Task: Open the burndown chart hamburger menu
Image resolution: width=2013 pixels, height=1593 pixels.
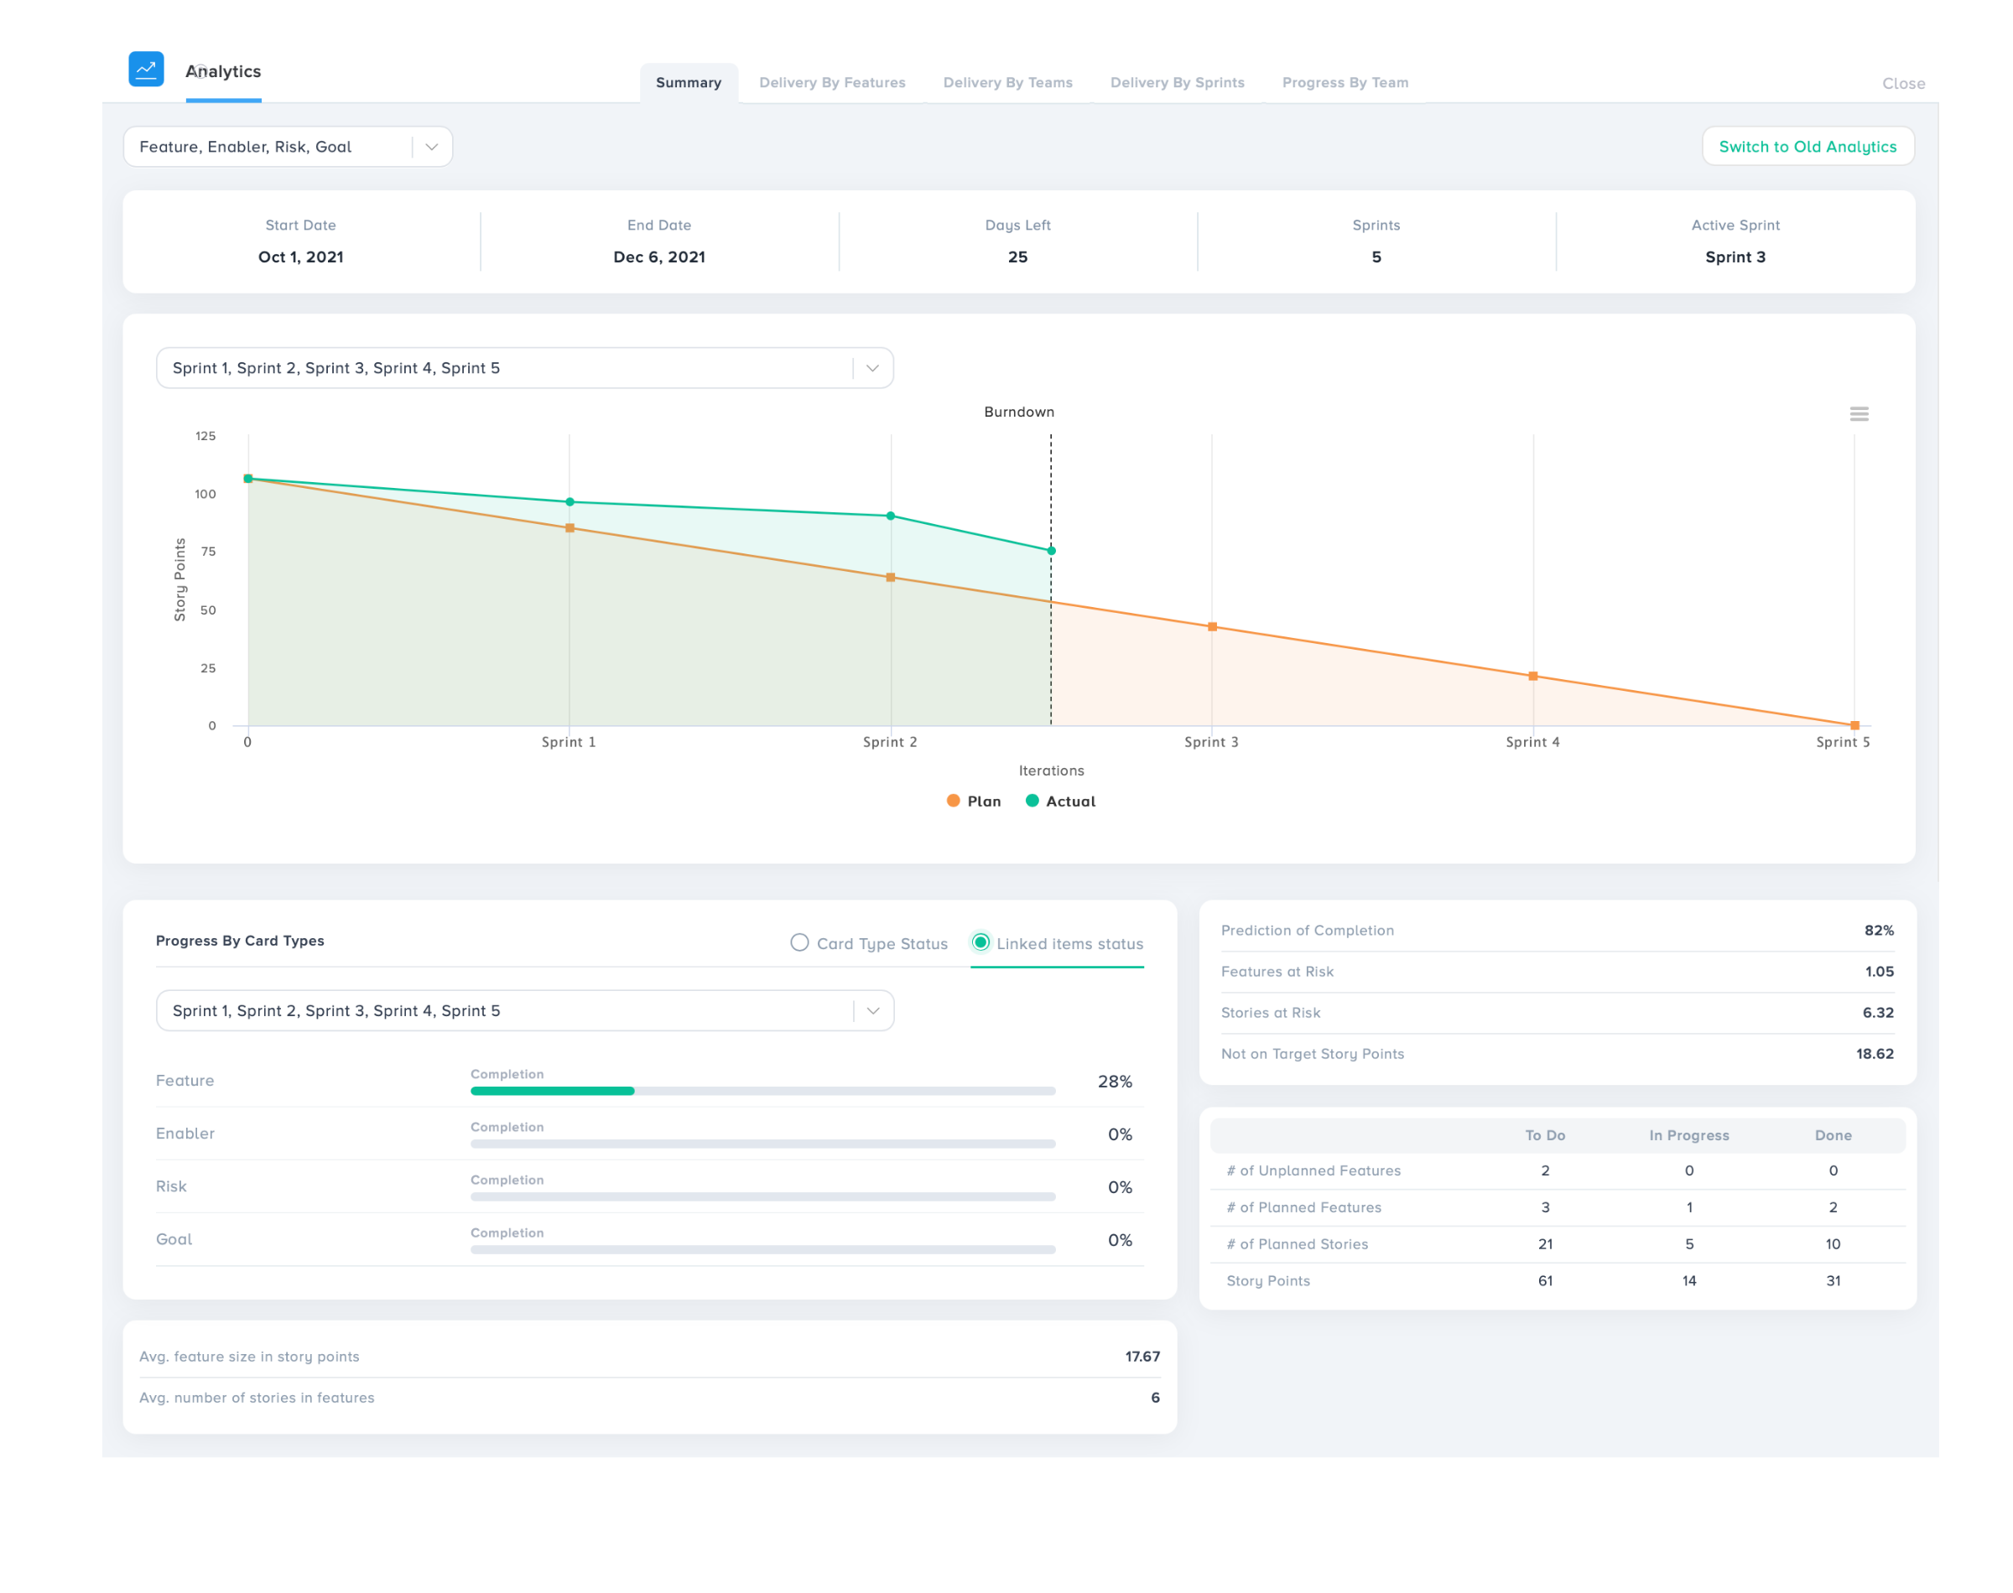Action: [x=1858, y=413]
